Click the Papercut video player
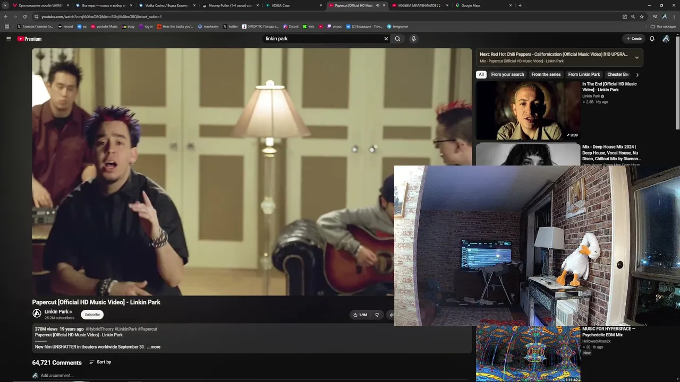Viewport: 680px width, 382px height. tap(252, 172)
